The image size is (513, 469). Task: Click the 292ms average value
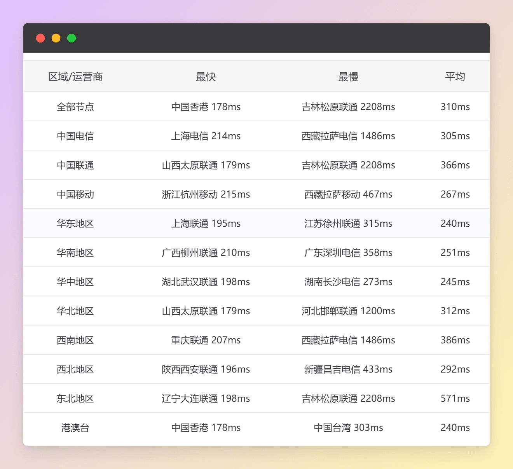[x=455, y=369]
